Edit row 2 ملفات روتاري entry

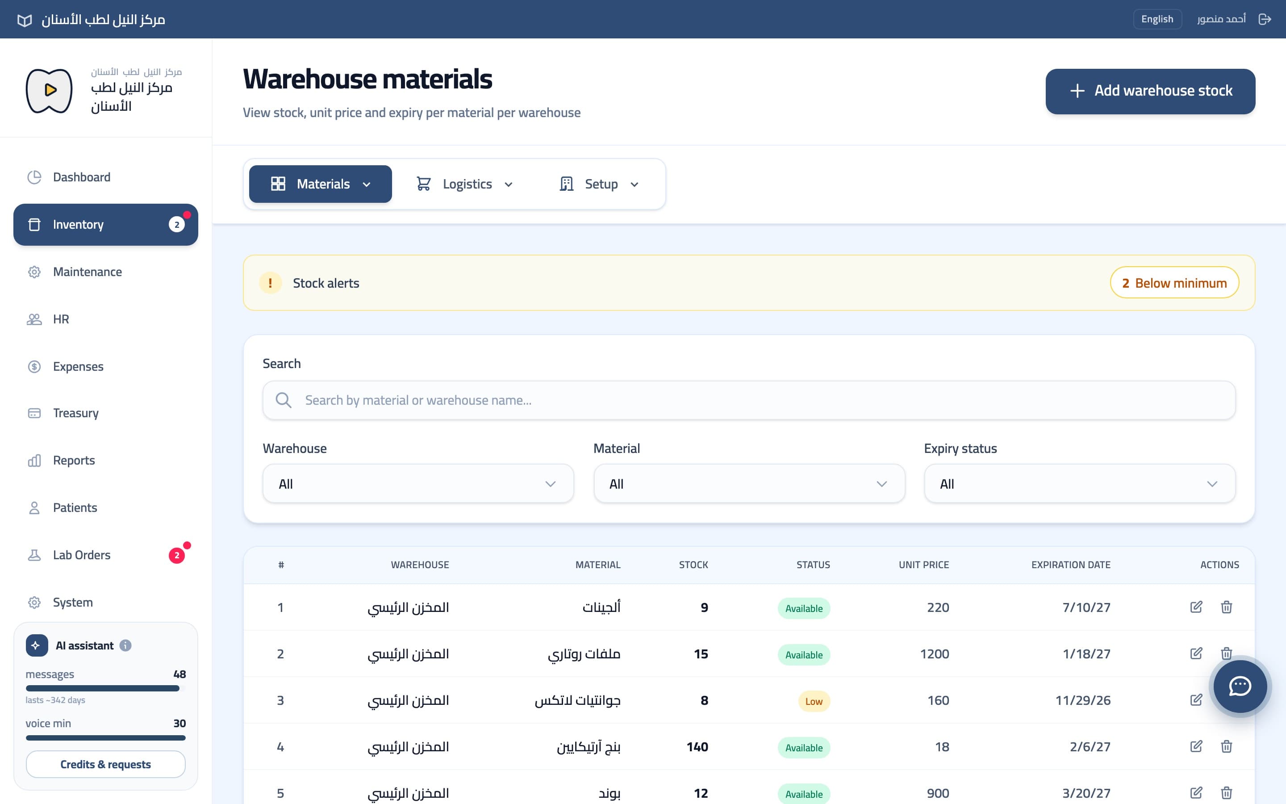point(1196,653)
